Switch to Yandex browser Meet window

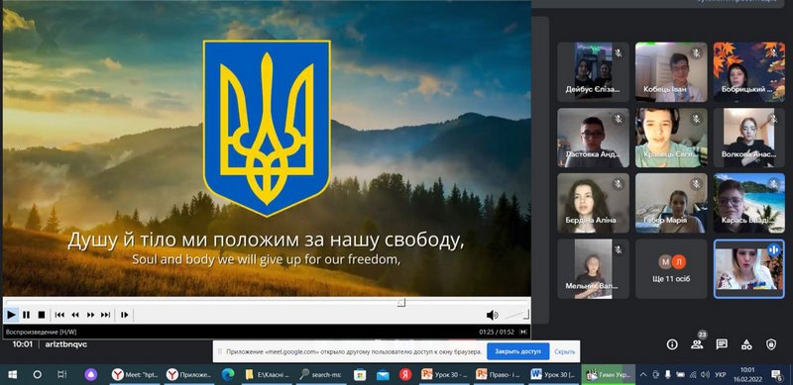tap(135, 374)
